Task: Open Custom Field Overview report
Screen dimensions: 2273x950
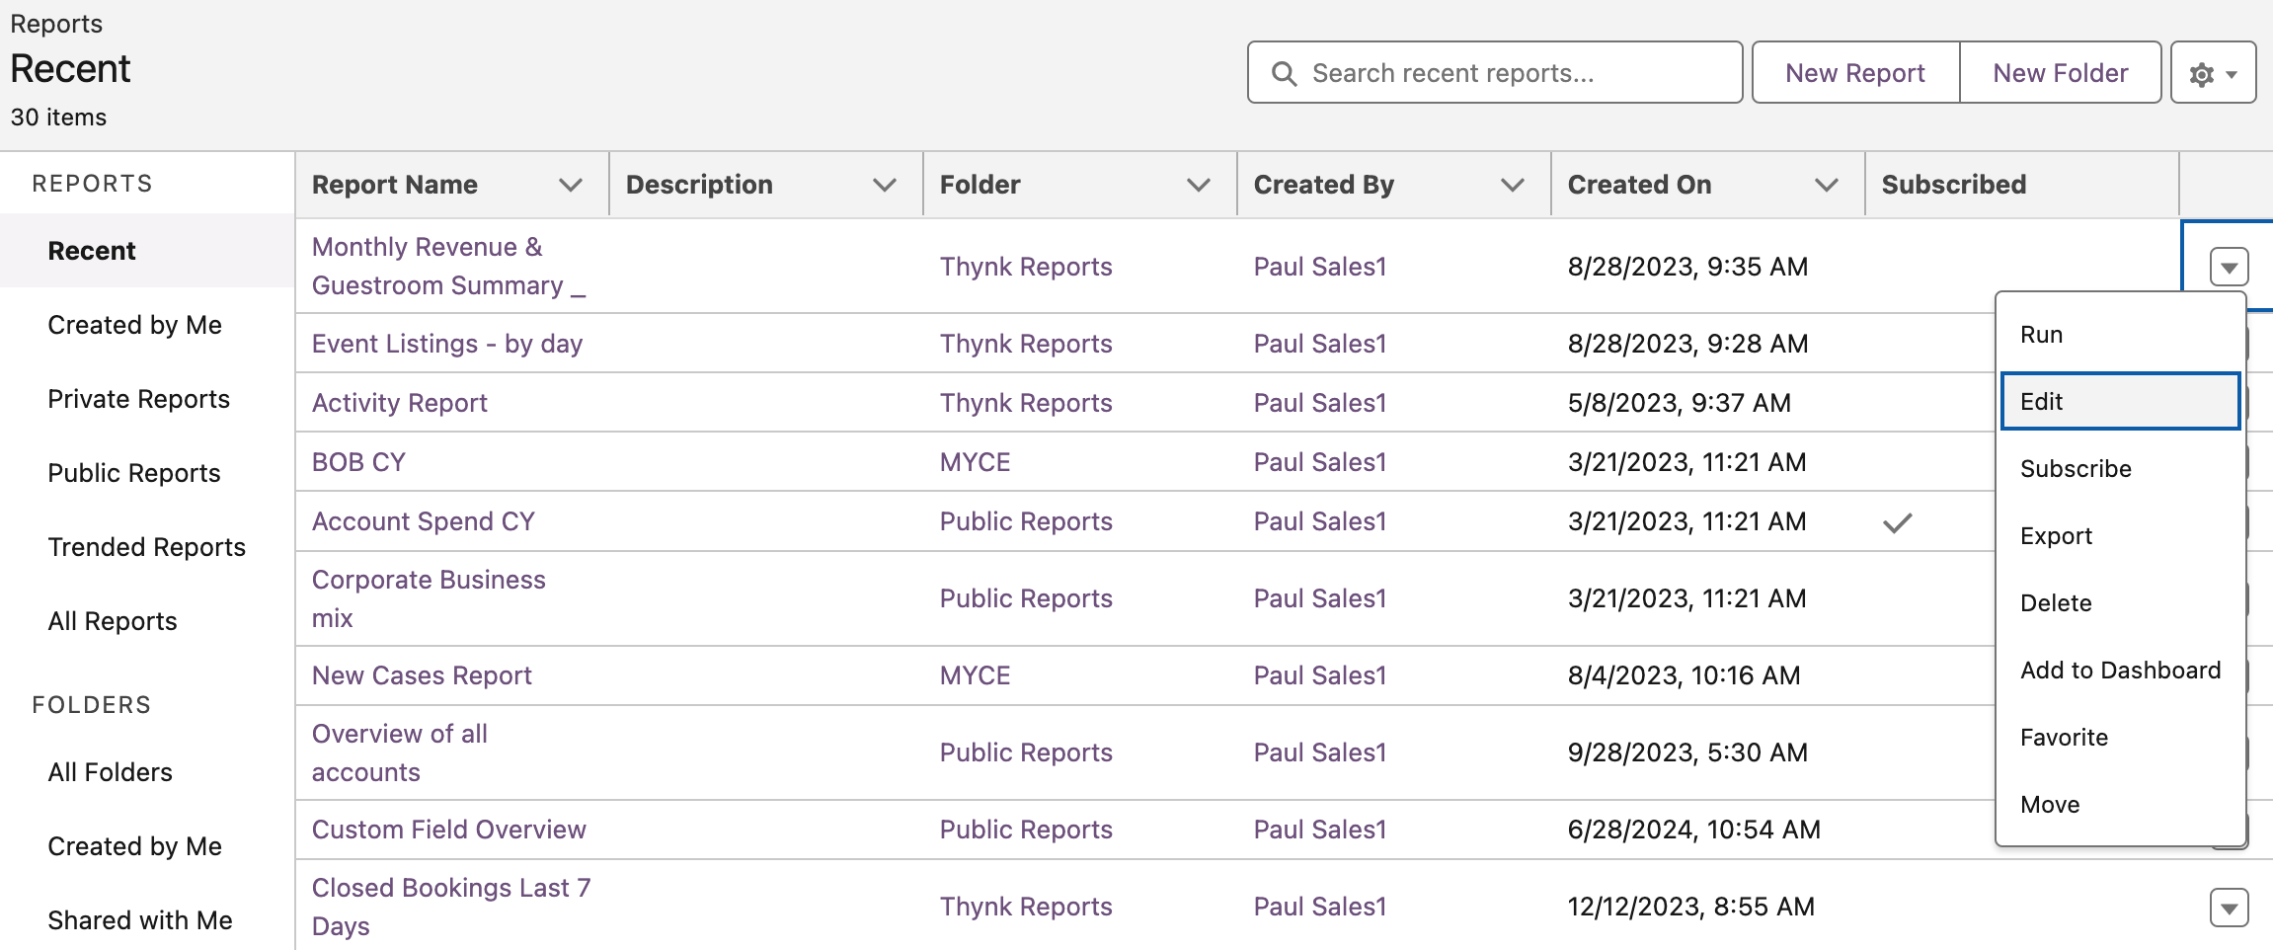Action: [x=449, y=830]
